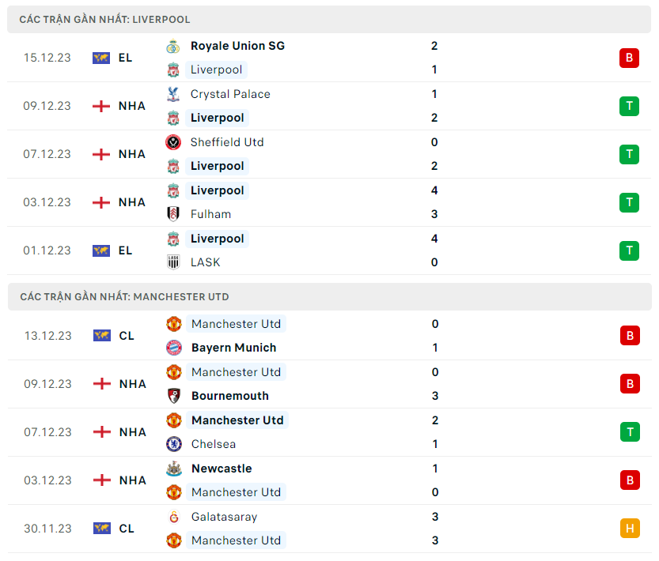Click the Bayern Munich club crest
The image size is (659, 561).
click(x=174, y=348)
